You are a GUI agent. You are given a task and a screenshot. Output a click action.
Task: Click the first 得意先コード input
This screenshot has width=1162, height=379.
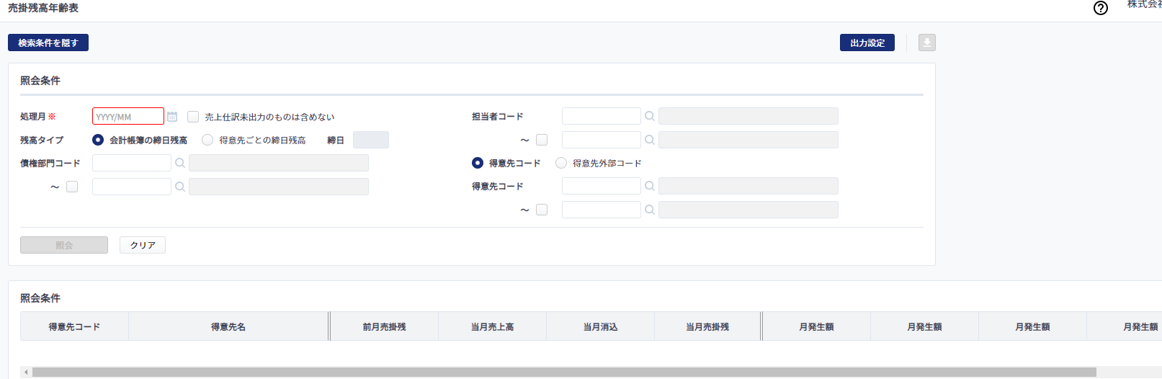[602, 186]
